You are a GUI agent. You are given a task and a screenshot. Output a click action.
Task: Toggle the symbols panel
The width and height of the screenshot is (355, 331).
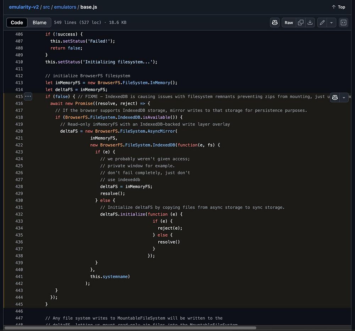[343, 22]
